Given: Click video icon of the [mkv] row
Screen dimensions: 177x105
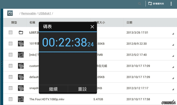Looking at the screenshot, I should pos(21,55).
